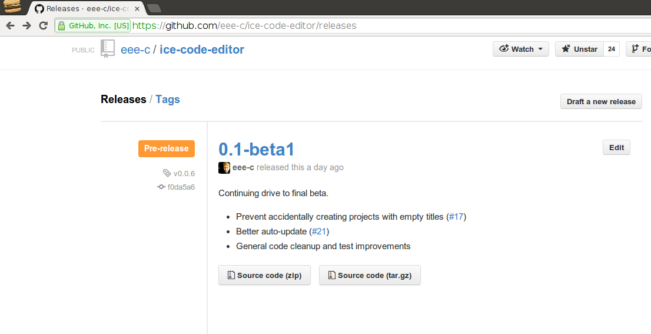Click the GitHub octocat favicon on the tab

point(39,9)
